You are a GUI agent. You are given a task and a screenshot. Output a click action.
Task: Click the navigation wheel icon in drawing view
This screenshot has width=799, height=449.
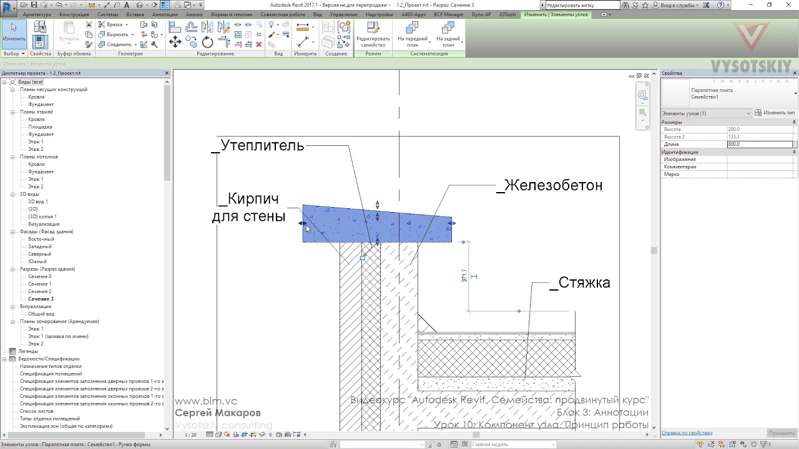click(642, 95)
